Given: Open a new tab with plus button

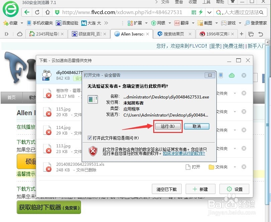Looking at the screenshot, I should (x=242, y=34).
